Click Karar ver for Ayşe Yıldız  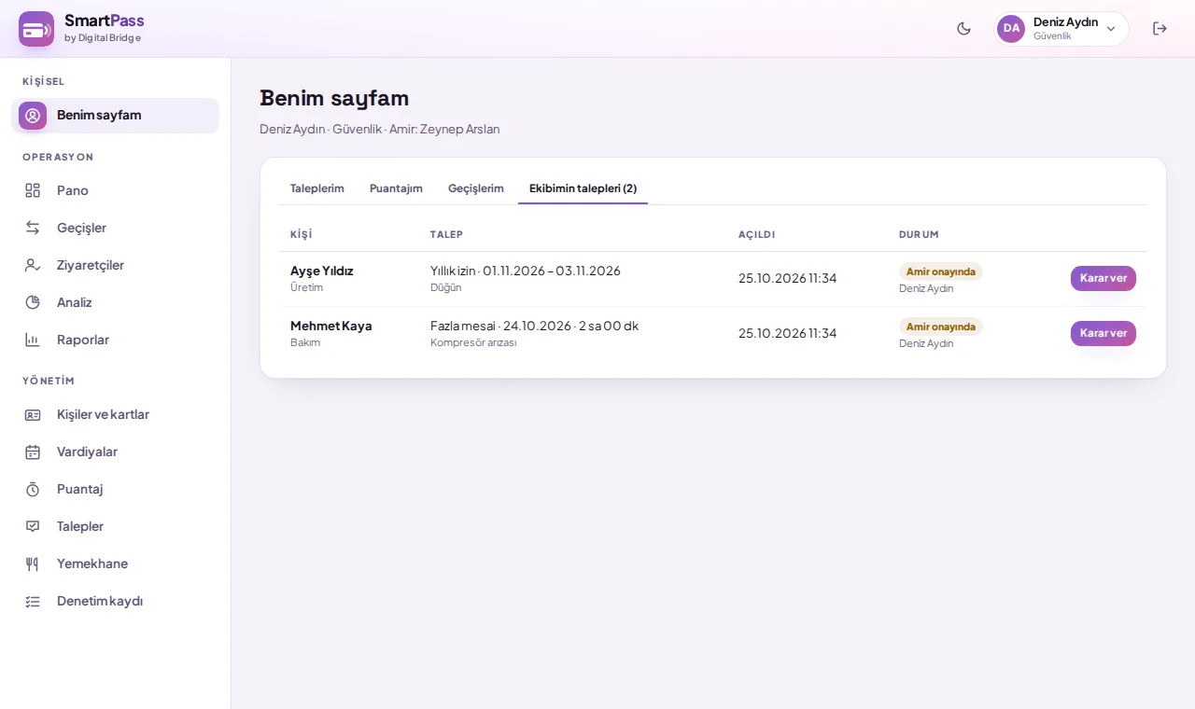[x=1104, y=278]
